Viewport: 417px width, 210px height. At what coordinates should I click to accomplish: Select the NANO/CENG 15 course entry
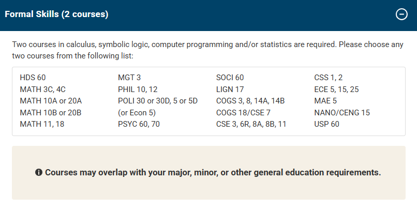[342, 112]
